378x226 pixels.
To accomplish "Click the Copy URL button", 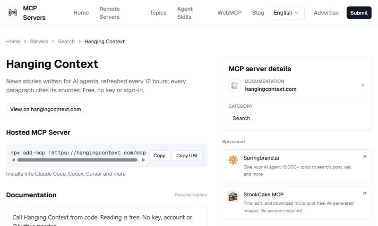I will click(x=187, y=156).
